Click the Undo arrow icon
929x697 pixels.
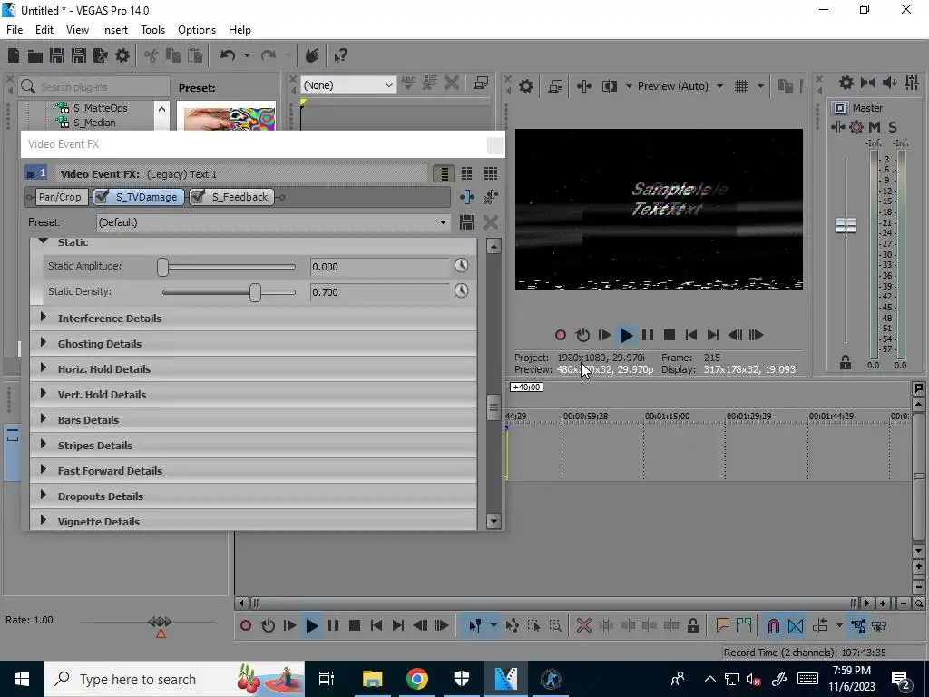228,55
